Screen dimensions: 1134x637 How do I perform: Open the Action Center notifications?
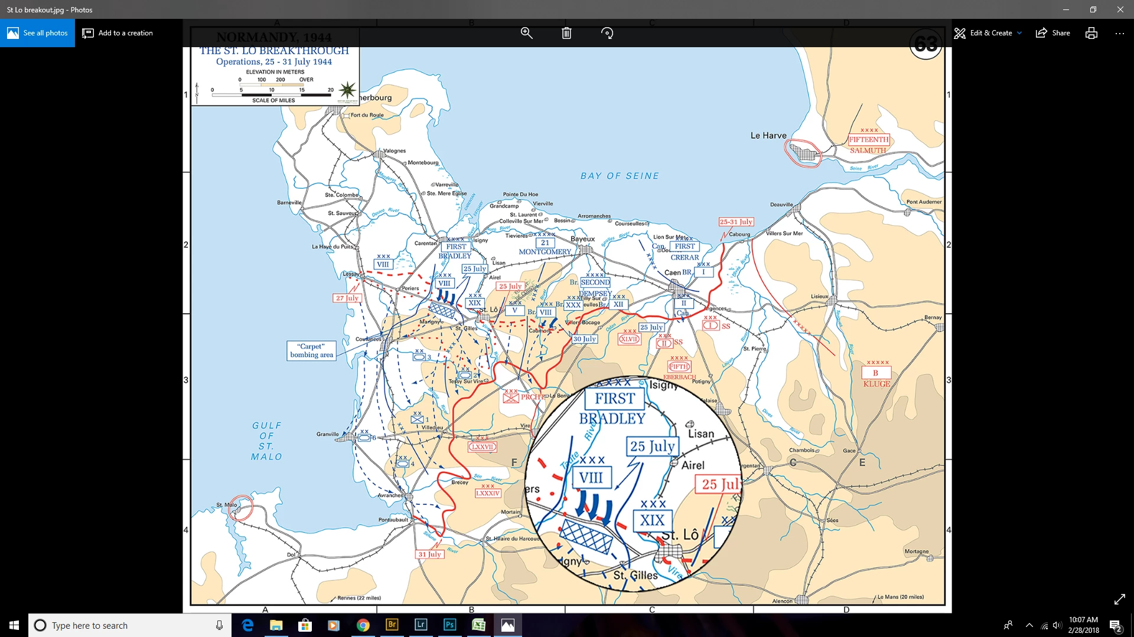pos(1115,625)
